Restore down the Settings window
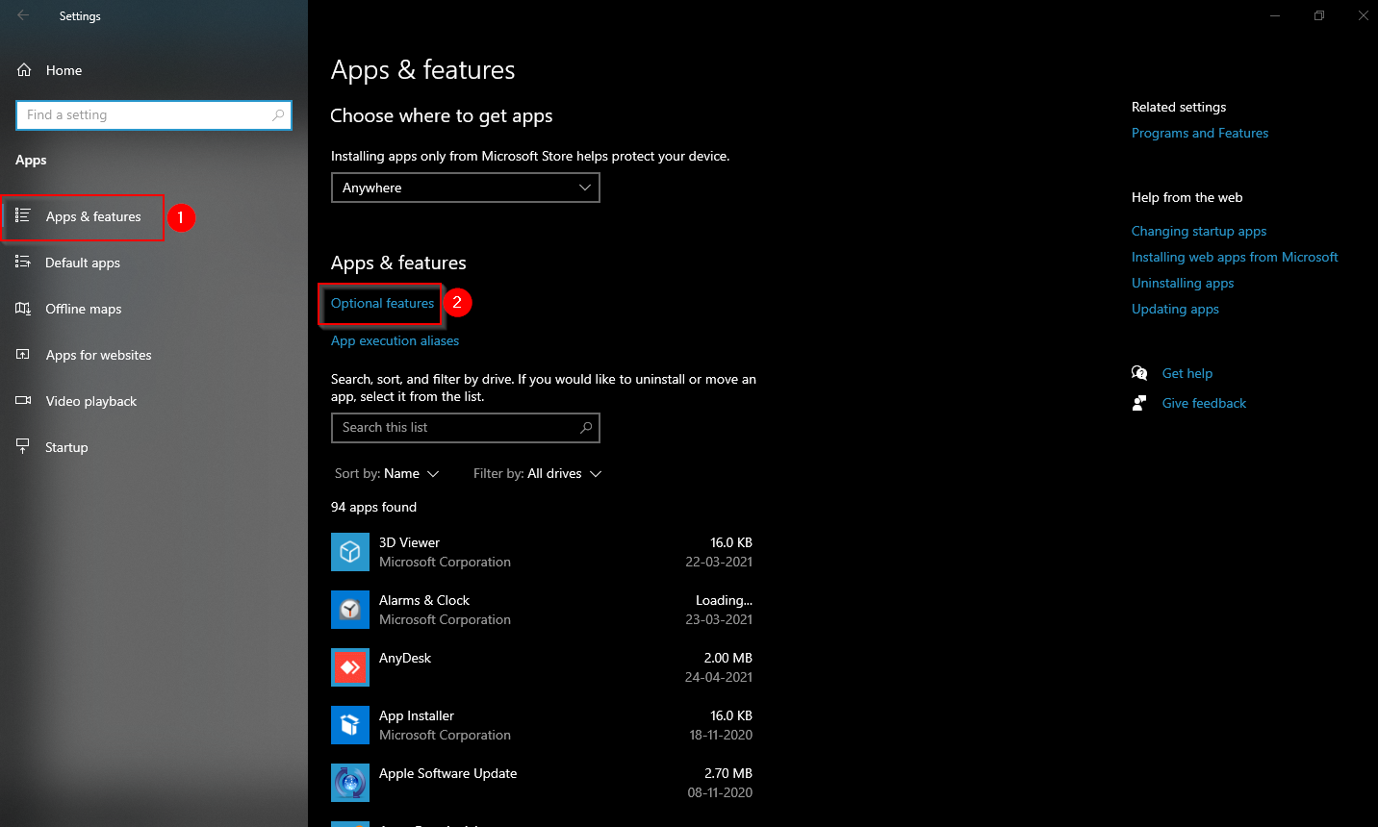Screen dimensions: 1378x827 (x=1319, y=15)
